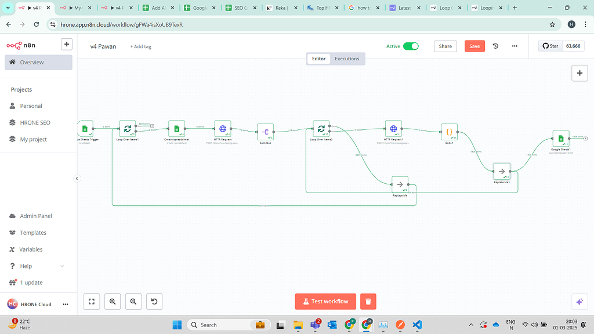594x334 pixels.
Task: Collapse the left sidebar with the chevron
Action: [77, 179]
